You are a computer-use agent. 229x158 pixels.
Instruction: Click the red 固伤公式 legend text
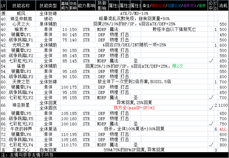pos(158,6)
